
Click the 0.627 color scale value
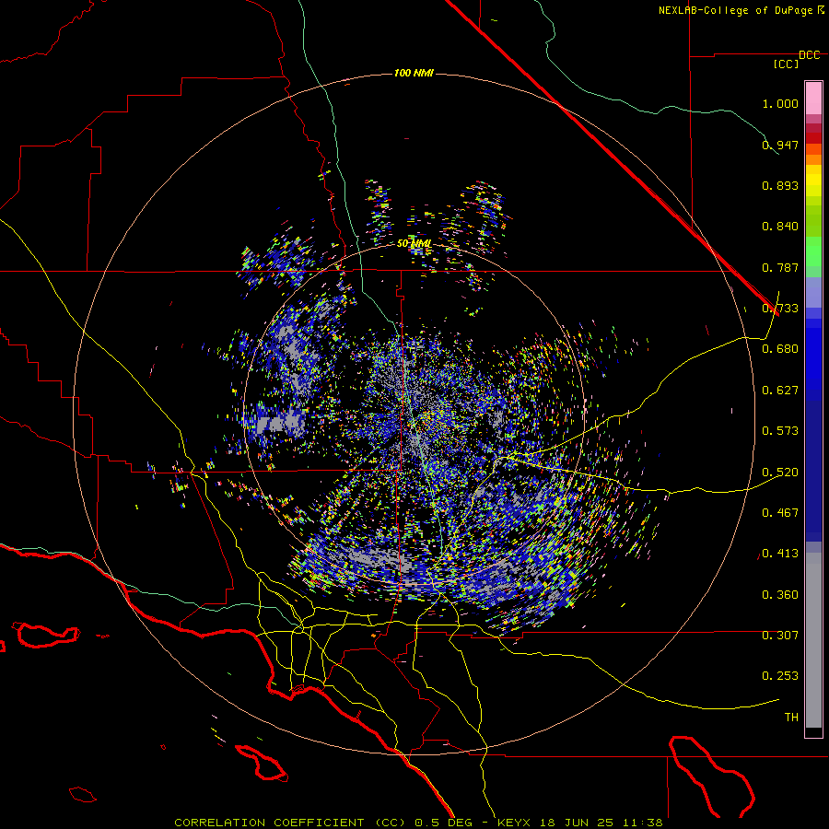click(x=780, y=391)
